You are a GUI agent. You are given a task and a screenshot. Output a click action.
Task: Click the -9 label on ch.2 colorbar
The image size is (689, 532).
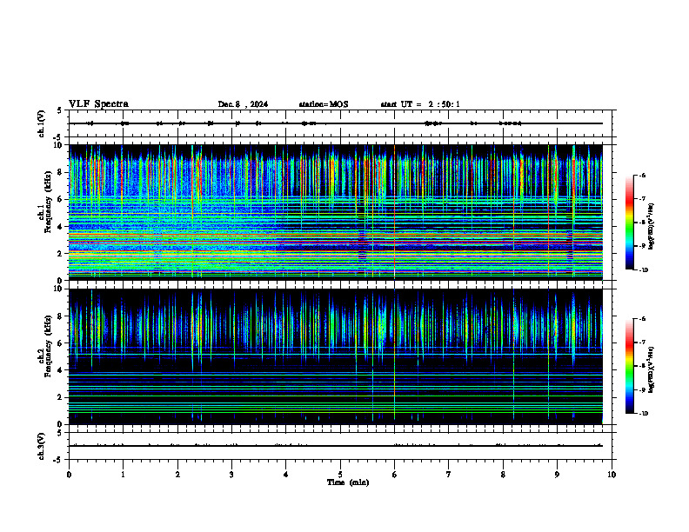tap(642, 389)
